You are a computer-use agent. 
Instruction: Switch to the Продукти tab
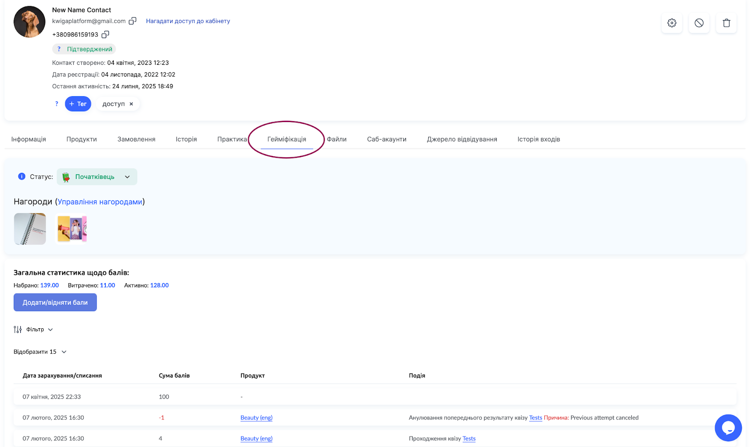81,139
